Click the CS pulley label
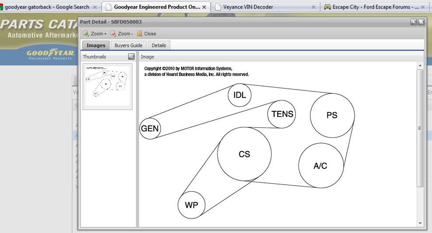This screenshot has width=432, height=233. pos(244,154)
